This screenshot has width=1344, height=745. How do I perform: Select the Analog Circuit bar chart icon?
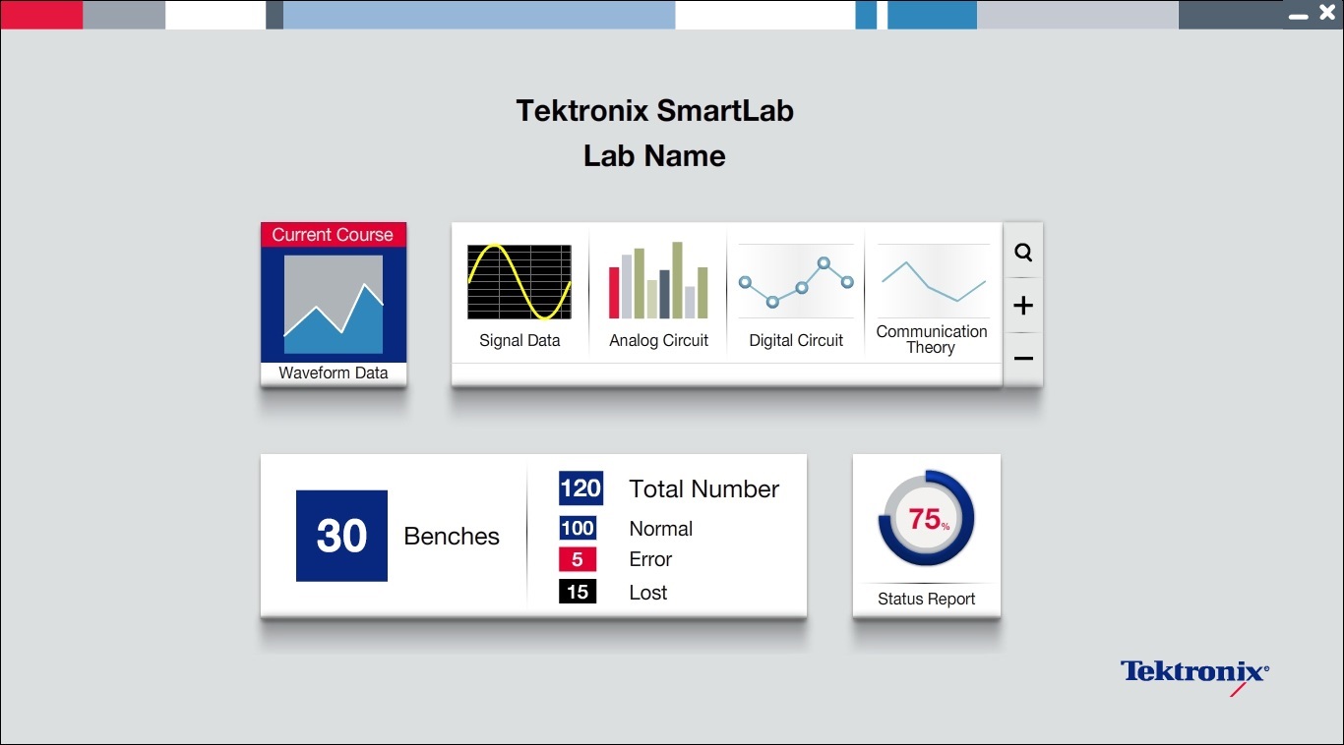click(658, 281)
